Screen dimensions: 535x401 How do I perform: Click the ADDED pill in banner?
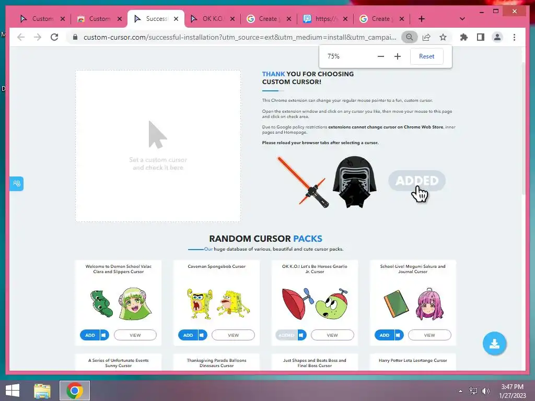tap(417, 180)
